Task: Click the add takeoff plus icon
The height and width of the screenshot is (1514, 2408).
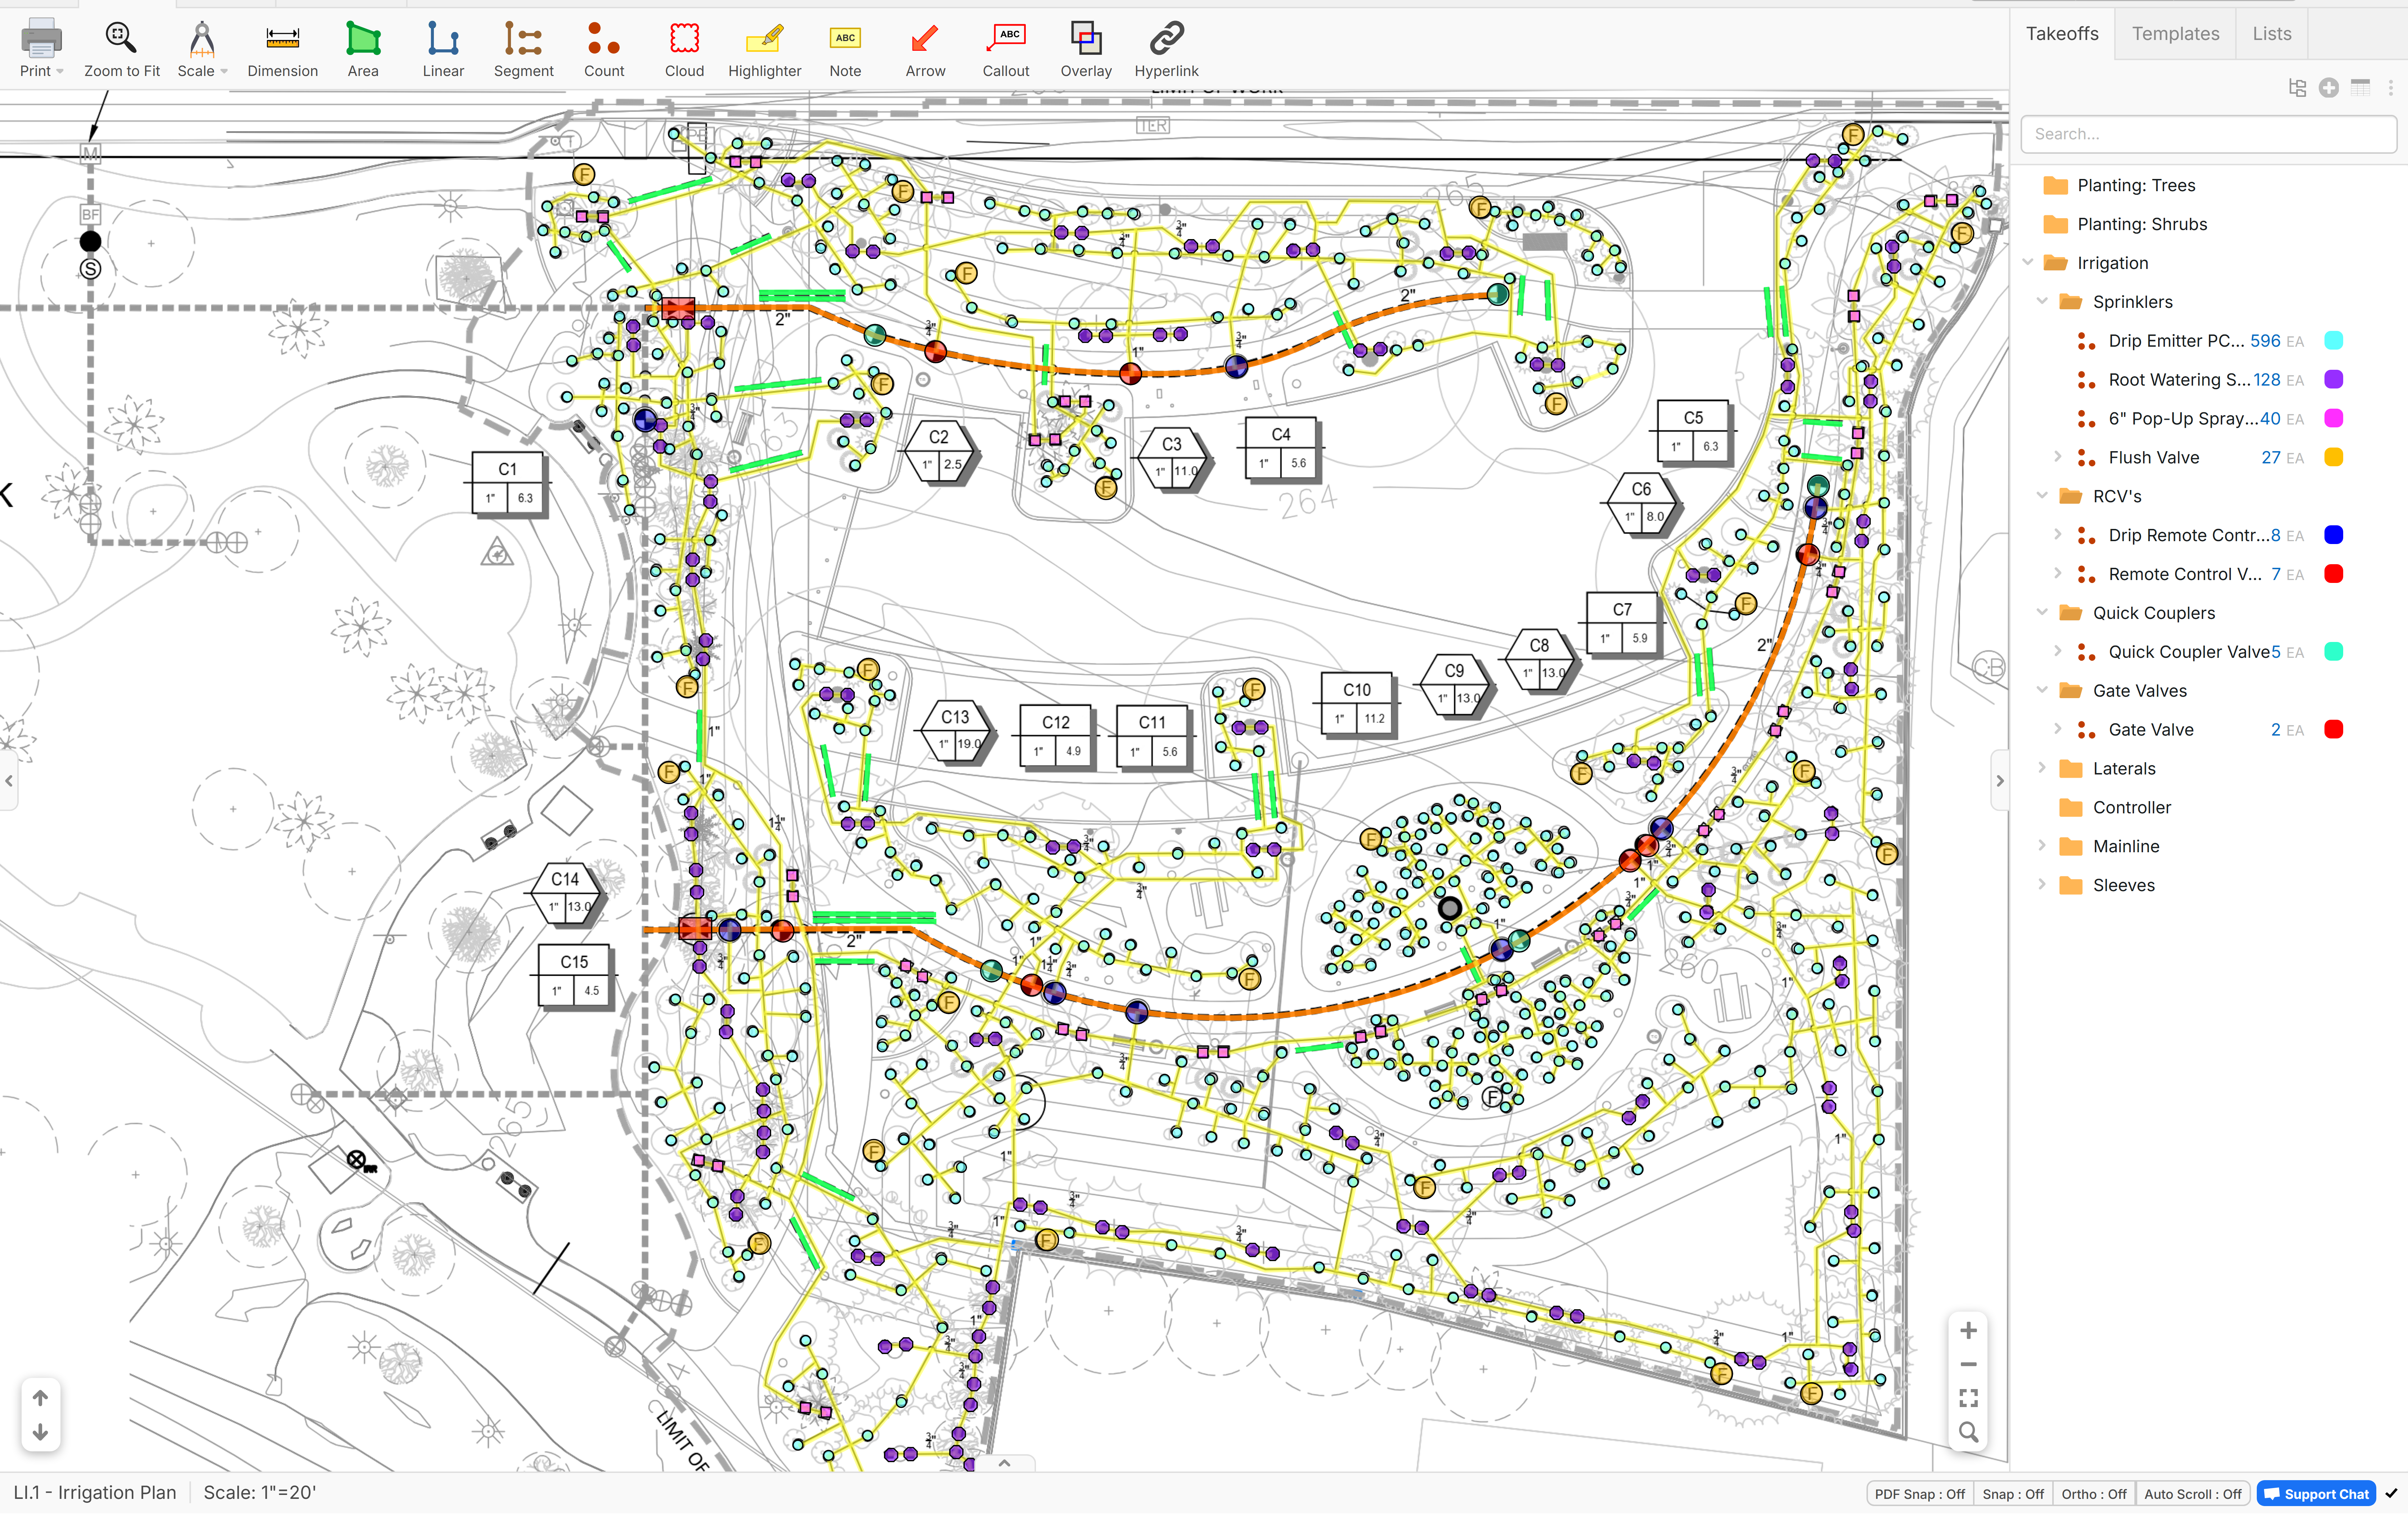Action: (2329, 88)
